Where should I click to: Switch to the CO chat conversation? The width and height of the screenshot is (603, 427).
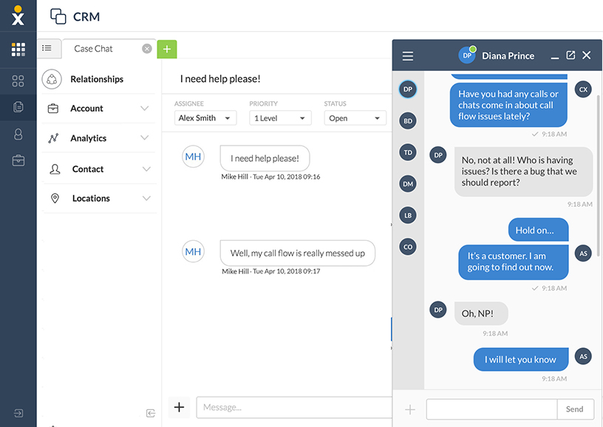(408, 246)
